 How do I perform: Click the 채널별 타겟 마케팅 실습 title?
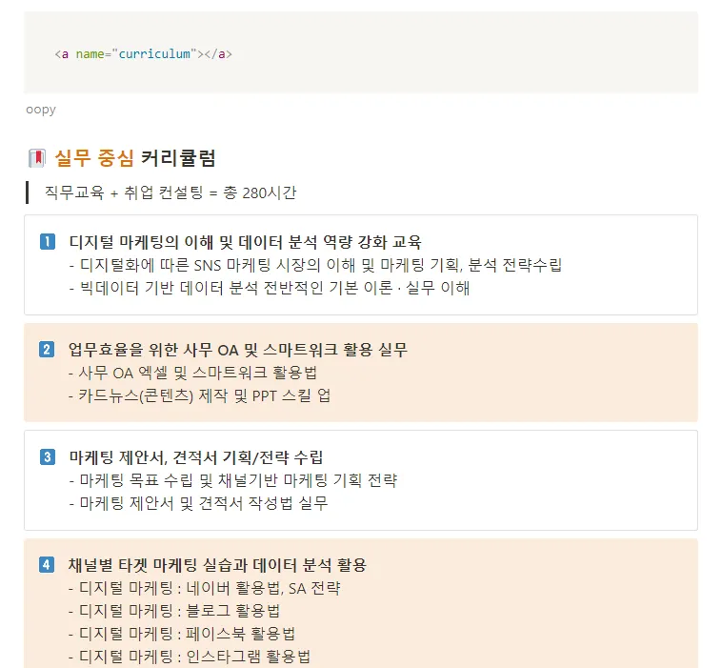click(x=217, y=565)
